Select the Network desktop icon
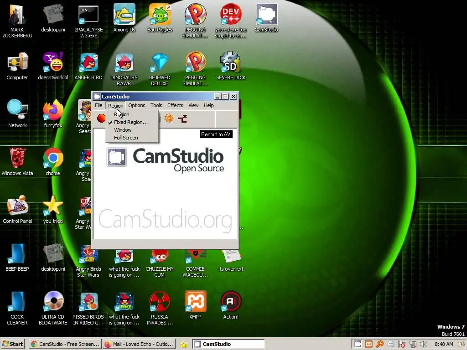The width and height of the screenshot is (467, 350). click(17, 114)
